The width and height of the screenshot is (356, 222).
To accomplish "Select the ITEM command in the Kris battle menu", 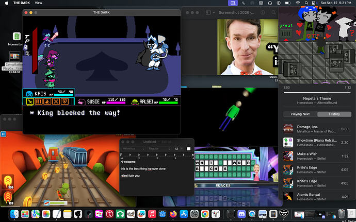I will click(47, 101).
